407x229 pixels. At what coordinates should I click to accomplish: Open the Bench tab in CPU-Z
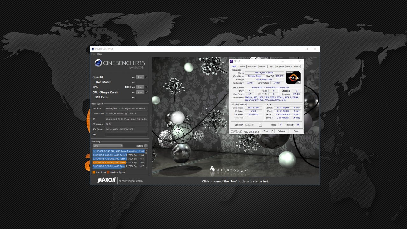[289, 66]
